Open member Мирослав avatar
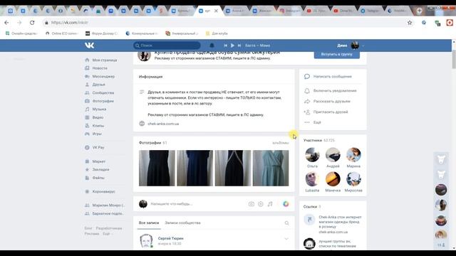 (353, 179)
